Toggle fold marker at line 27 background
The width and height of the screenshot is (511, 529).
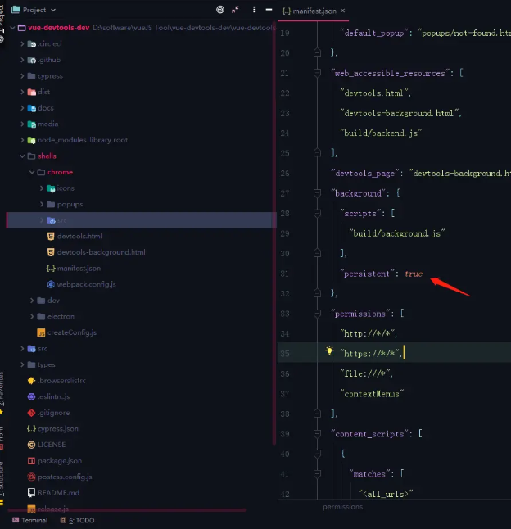click(317, 193)
